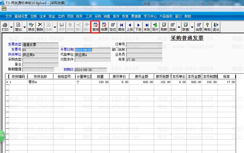Click the Exit (退出) toolbar icon
244x153 pixels.
216,27
